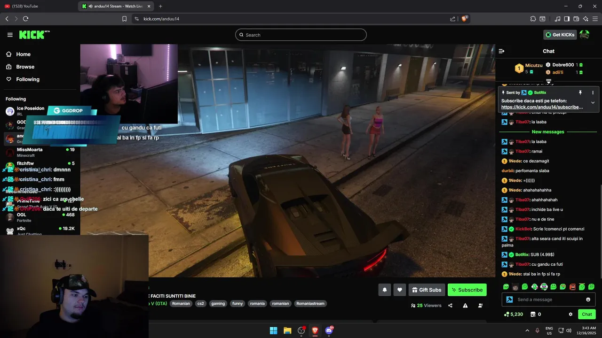Viewport: 602px width, 338px height.
Task: Select the cs2 tag
Action: [x=201, y=304]
